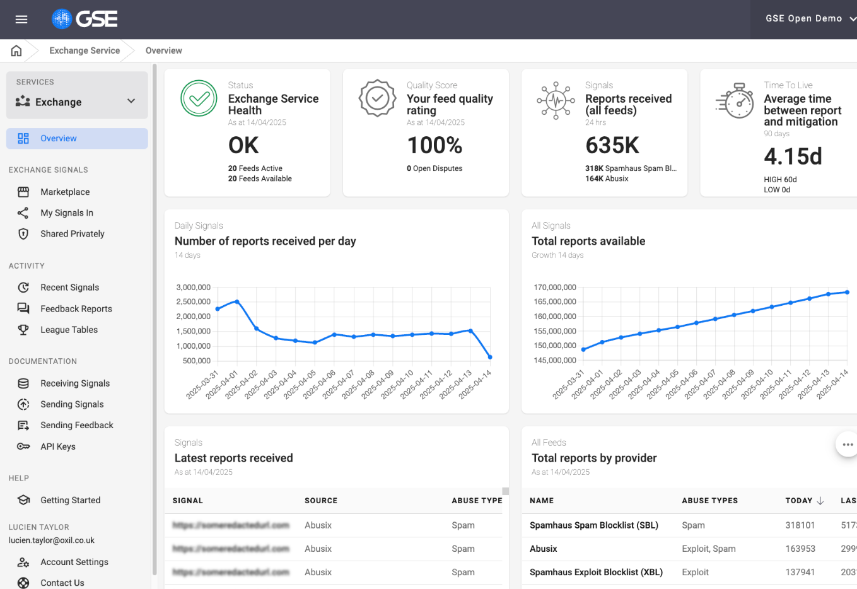Click the Contact Us lifebuoy icon

23,583
